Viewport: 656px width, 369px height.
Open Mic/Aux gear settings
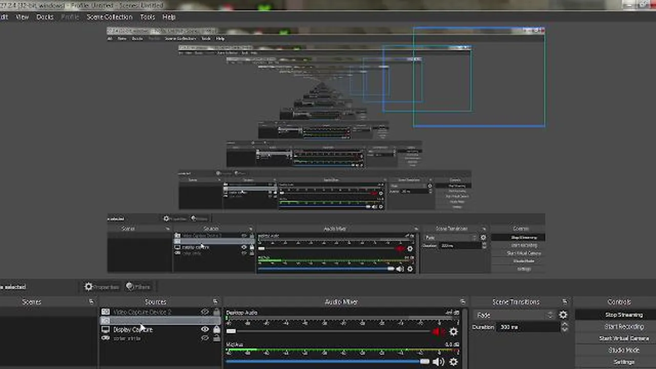453,362
